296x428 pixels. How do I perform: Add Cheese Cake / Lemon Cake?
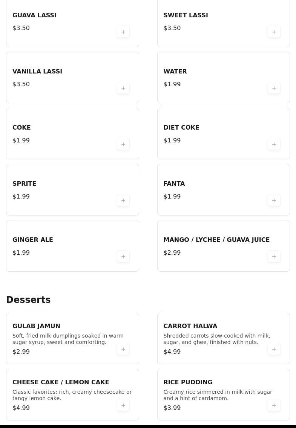(x=123, y=405)
